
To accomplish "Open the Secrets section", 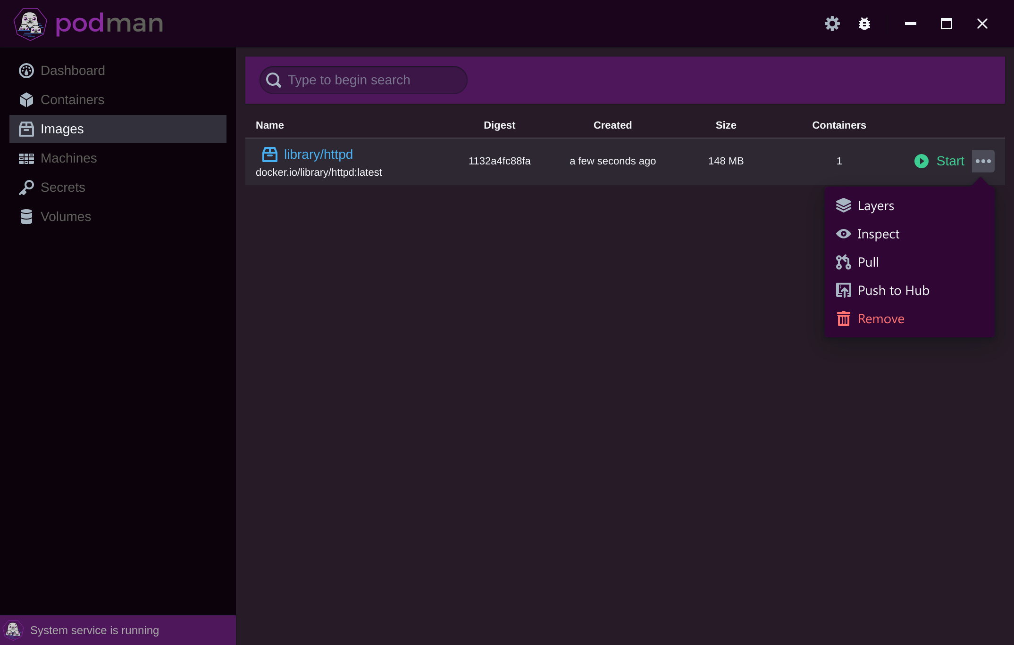I will click(118, 188).
